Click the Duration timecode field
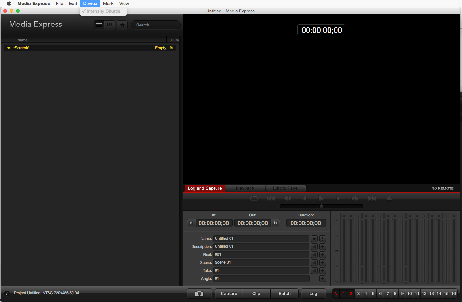Viewport: 462px width, 302px height. pyautogui.click(x=306, y=223)
